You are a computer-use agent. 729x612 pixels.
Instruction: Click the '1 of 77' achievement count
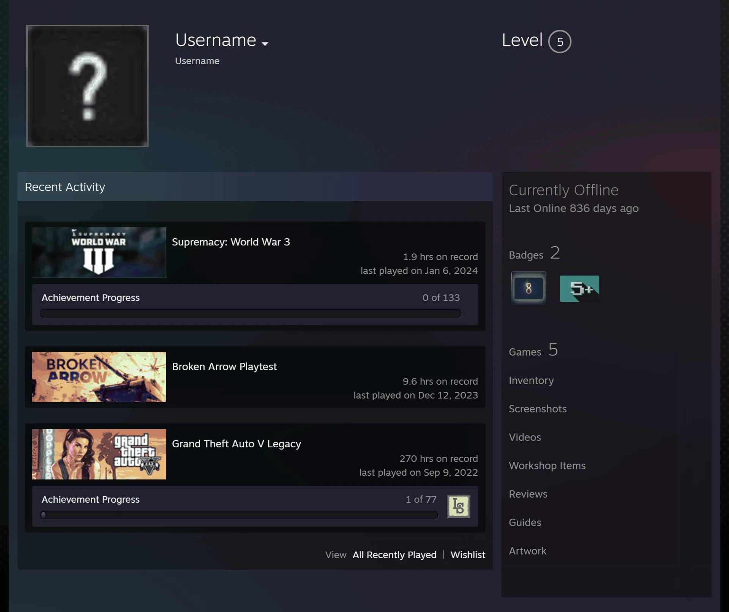click(x=421, y=500)
